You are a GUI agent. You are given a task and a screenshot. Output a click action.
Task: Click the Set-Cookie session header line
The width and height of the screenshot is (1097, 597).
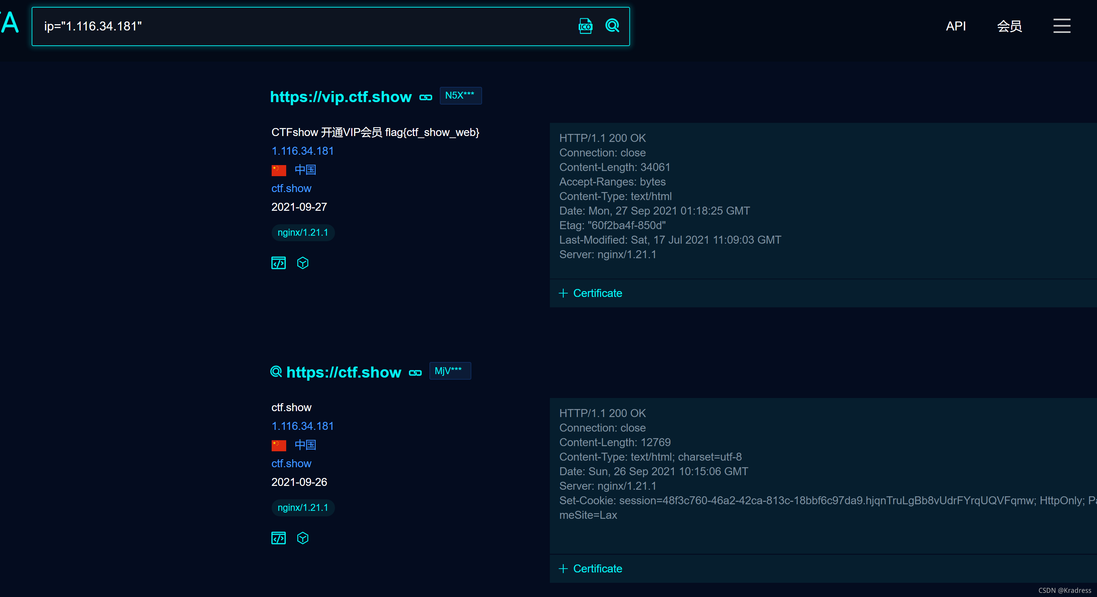pyautogui.click(x=828, y=500)
